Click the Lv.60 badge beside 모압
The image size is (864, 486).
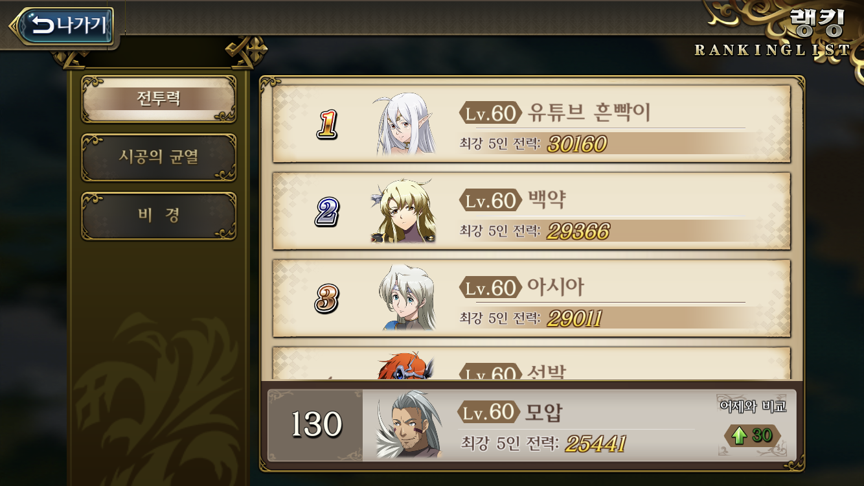coord(489,412)
